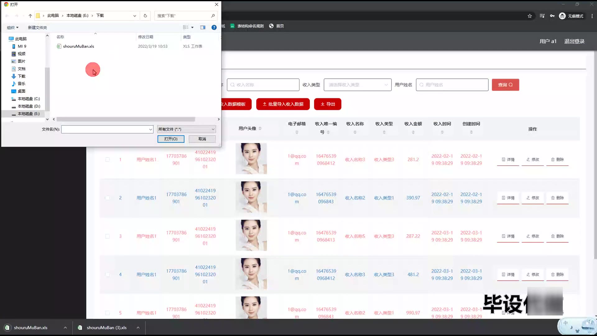
Task: Check the checkbox for row 4
Action: [x=108, y=274]
